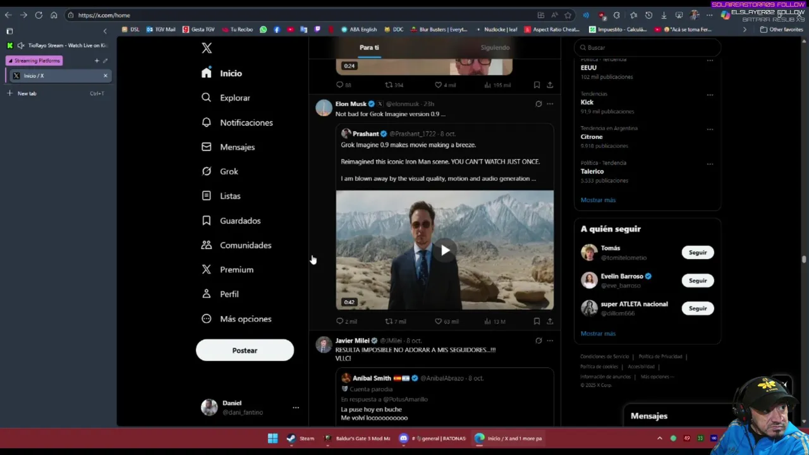Share the top video post
The image size is (809, 455).
tap(550, 85)
